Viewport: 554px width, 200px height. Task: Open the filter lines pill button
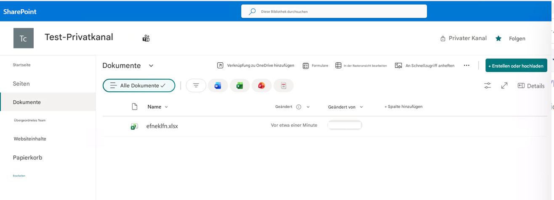(196, 85)
